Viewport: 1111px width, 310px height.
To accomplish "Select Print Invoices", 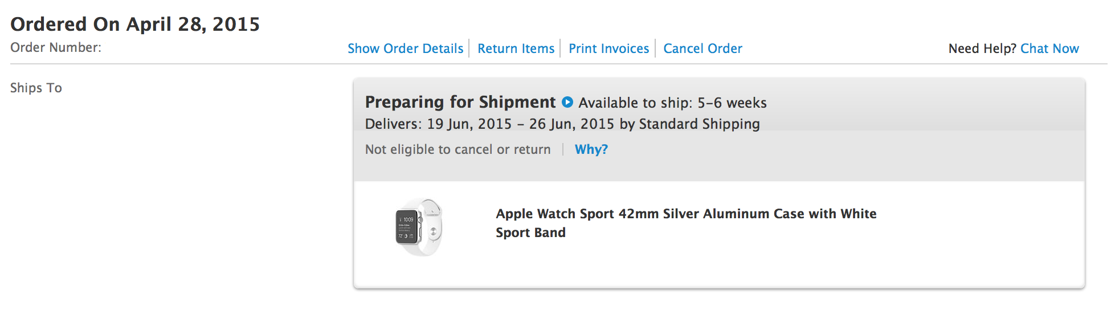I will pyautogui.click(x=608, y=48).
